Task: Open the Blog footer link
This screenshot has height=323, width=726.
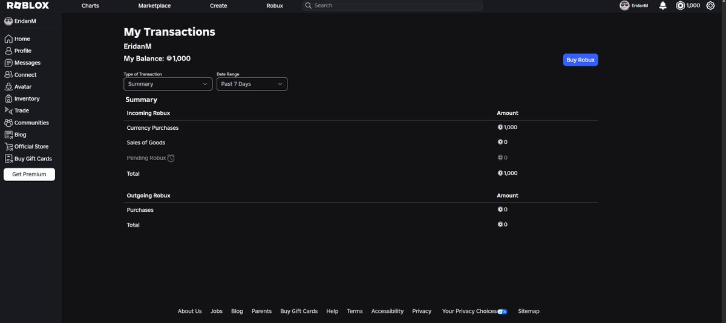Action: (x=237, y=312)
